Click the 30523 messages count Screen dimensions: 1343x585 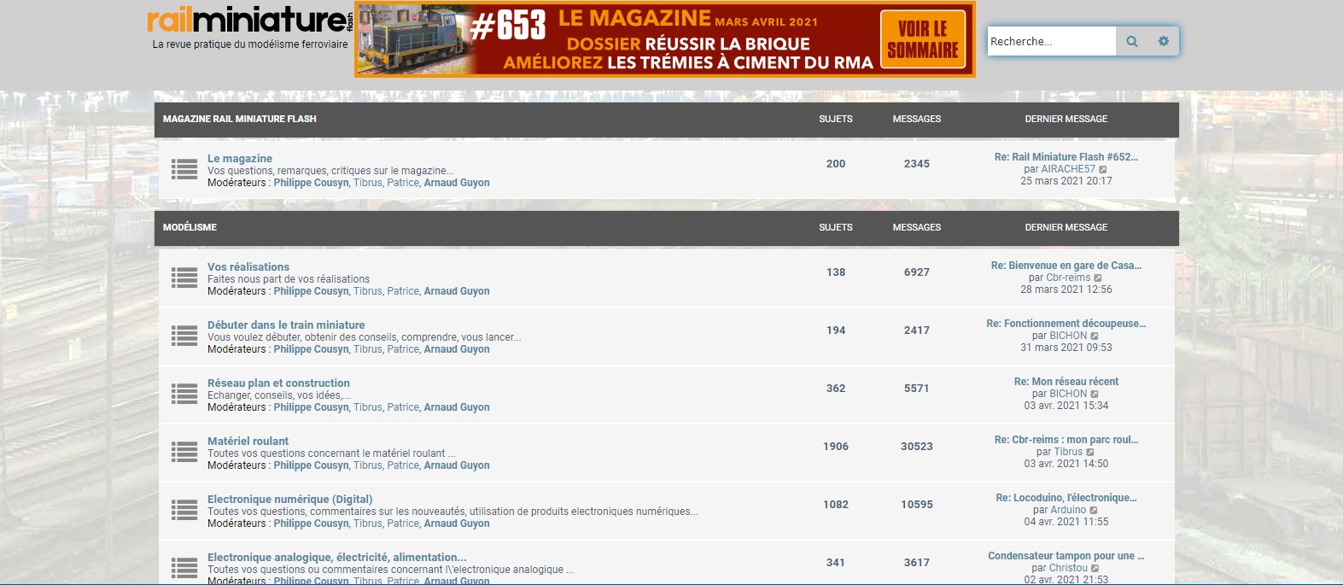tap(917, 447)
